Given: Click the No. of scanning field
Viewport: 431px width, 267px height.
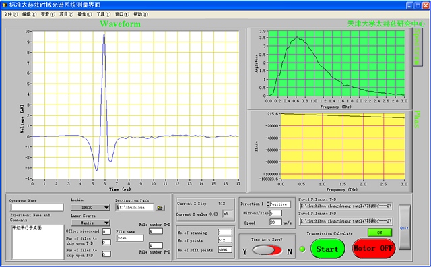Looking at the screenshot, I should pyautogui.click(x=225, y=232).
